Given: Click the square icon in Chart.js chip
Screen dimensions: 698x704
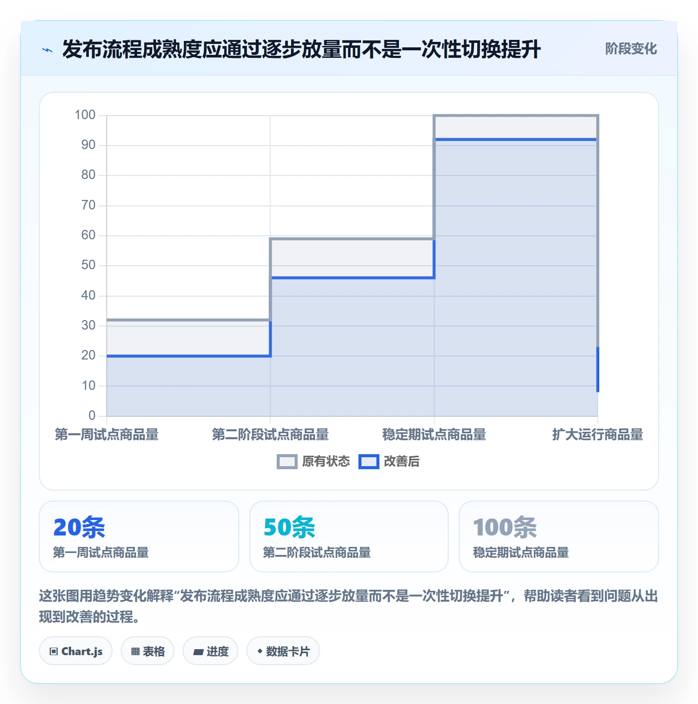Looking at the screenshot, I should 53,652.
